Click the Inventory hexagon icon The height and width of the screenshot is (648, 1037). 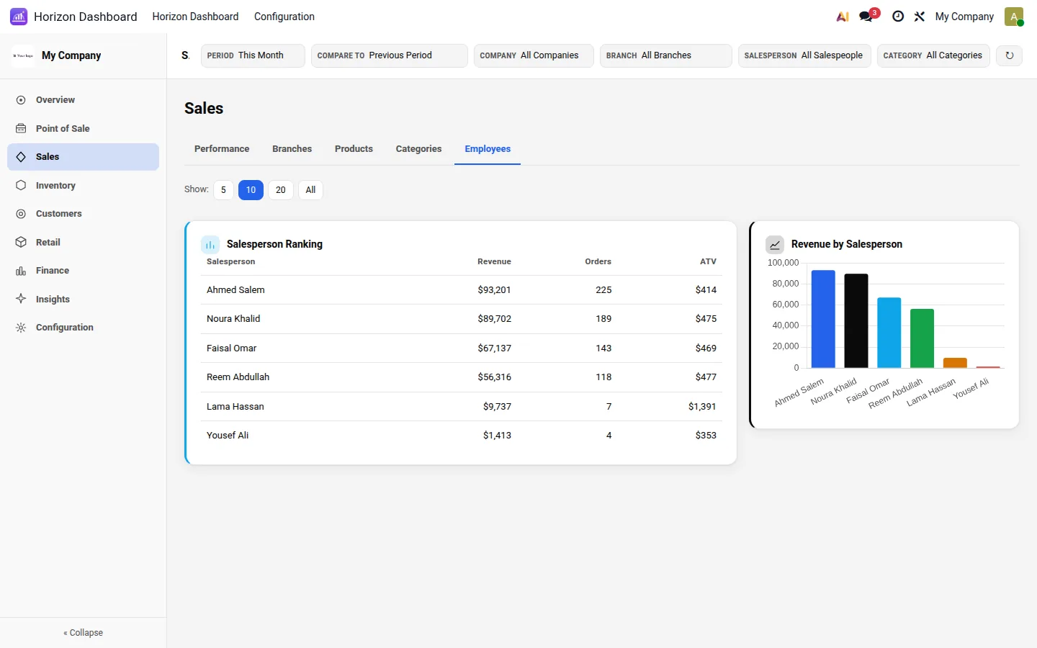pos(21,186)
